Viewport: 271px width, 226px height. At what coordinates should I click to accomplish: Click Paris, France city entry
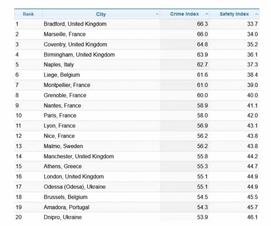60,115
